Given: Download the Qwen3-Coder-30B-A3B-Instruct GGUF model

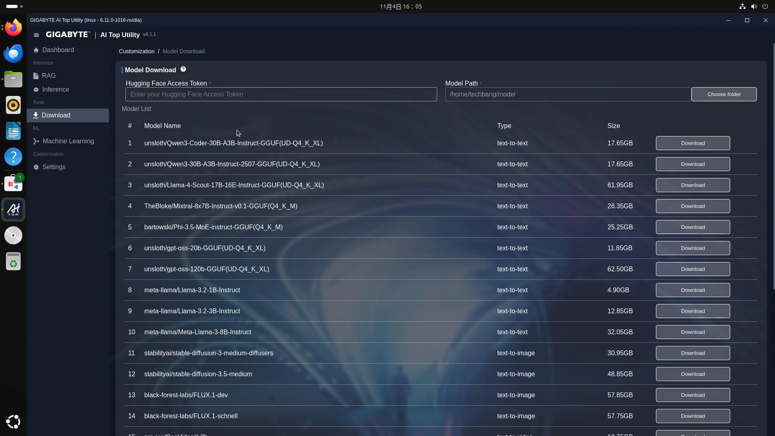Looking at the screenshot, I should (693, 143).
